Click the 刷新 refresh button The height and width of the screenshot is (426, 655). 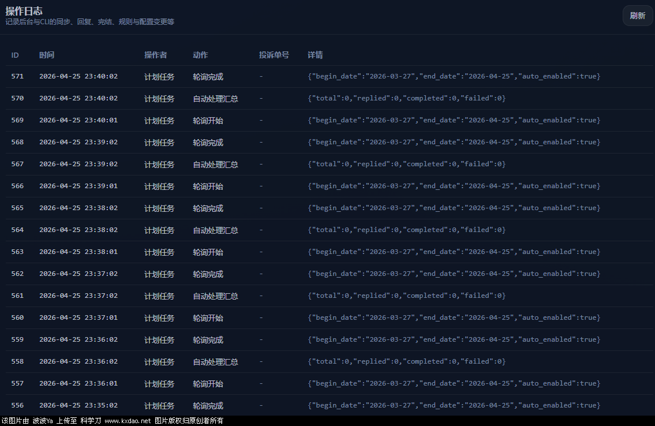[637, 16]
